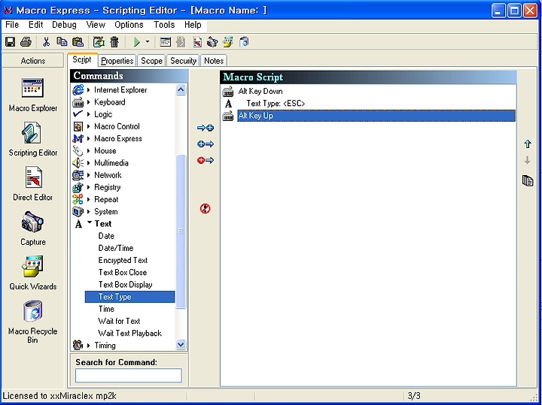This screenshot has width=542, height=405.
Task: Select the Text Type command
Action: [x=130, y=297]
